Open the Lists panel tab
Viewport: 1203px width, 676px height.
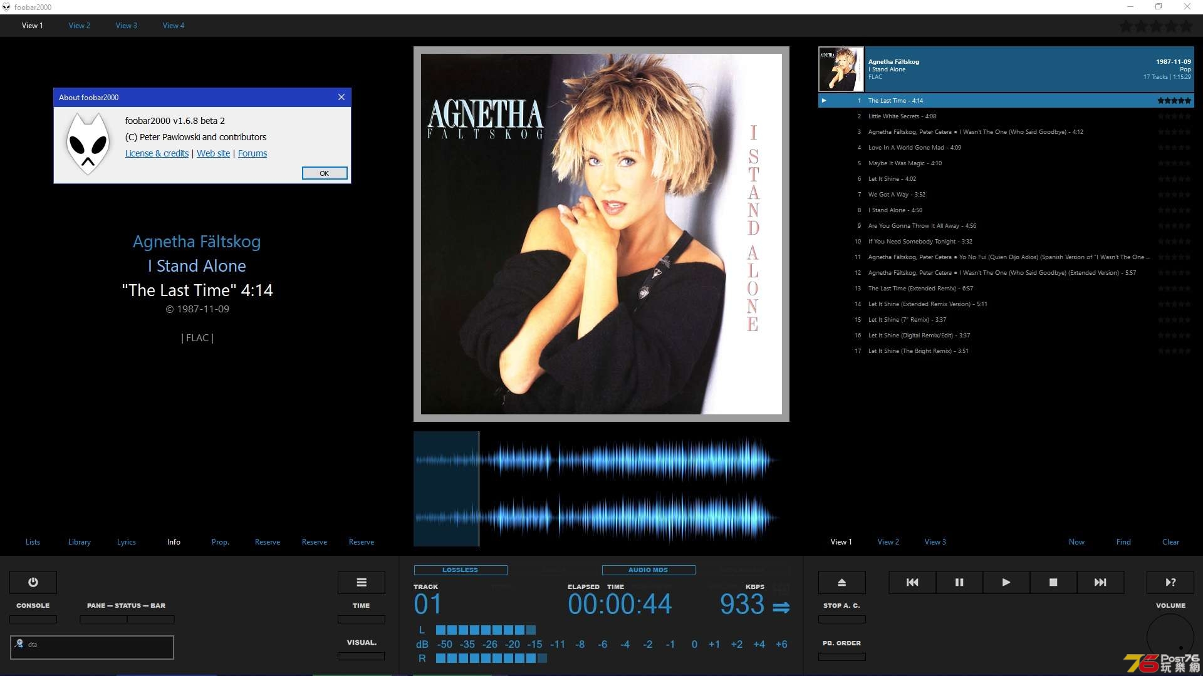pyautogui.click(x=33, y=542)
